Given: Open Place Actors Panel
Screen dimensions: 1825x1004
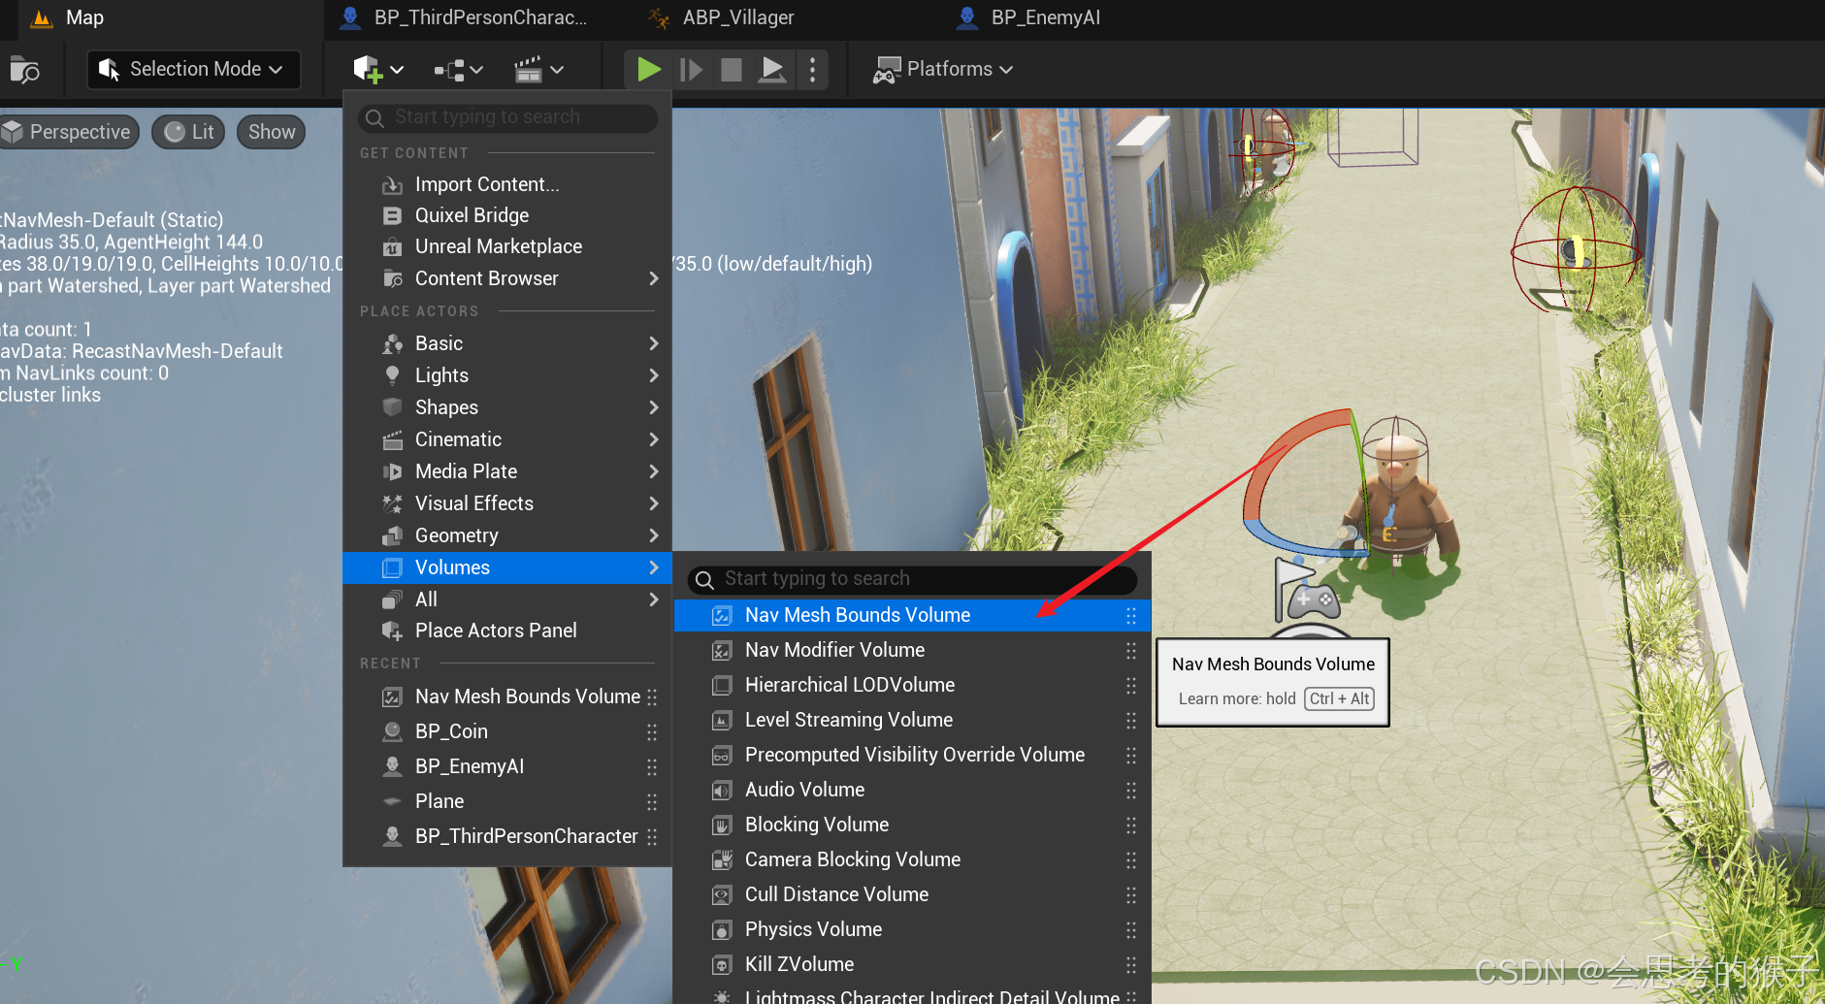Looking at the screenshot, I should 507,631.
